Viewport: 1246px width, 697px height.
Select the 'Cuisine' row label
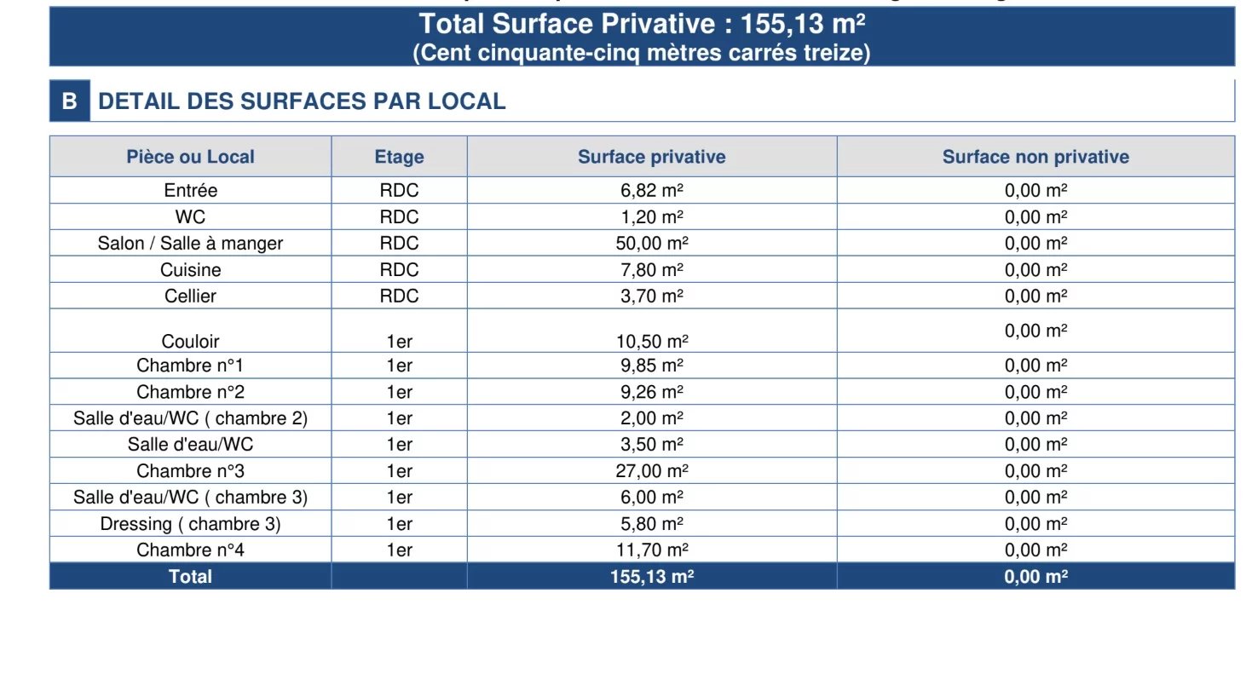pos(190,270)
